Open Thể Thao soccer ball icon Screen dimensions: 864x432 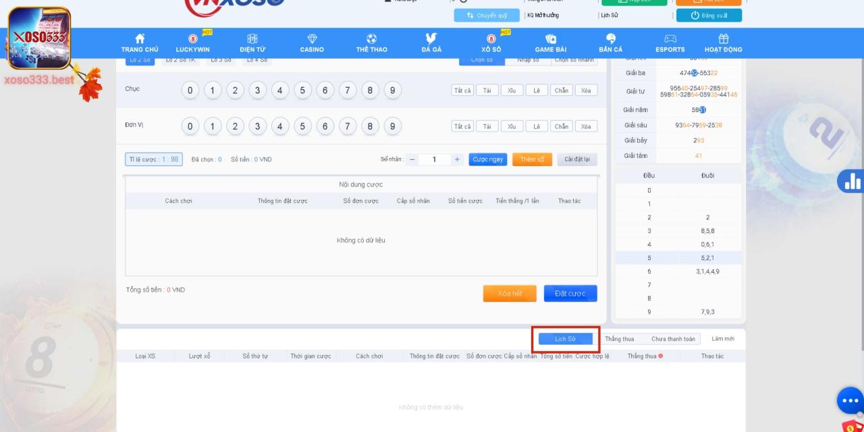pos(371,39)
